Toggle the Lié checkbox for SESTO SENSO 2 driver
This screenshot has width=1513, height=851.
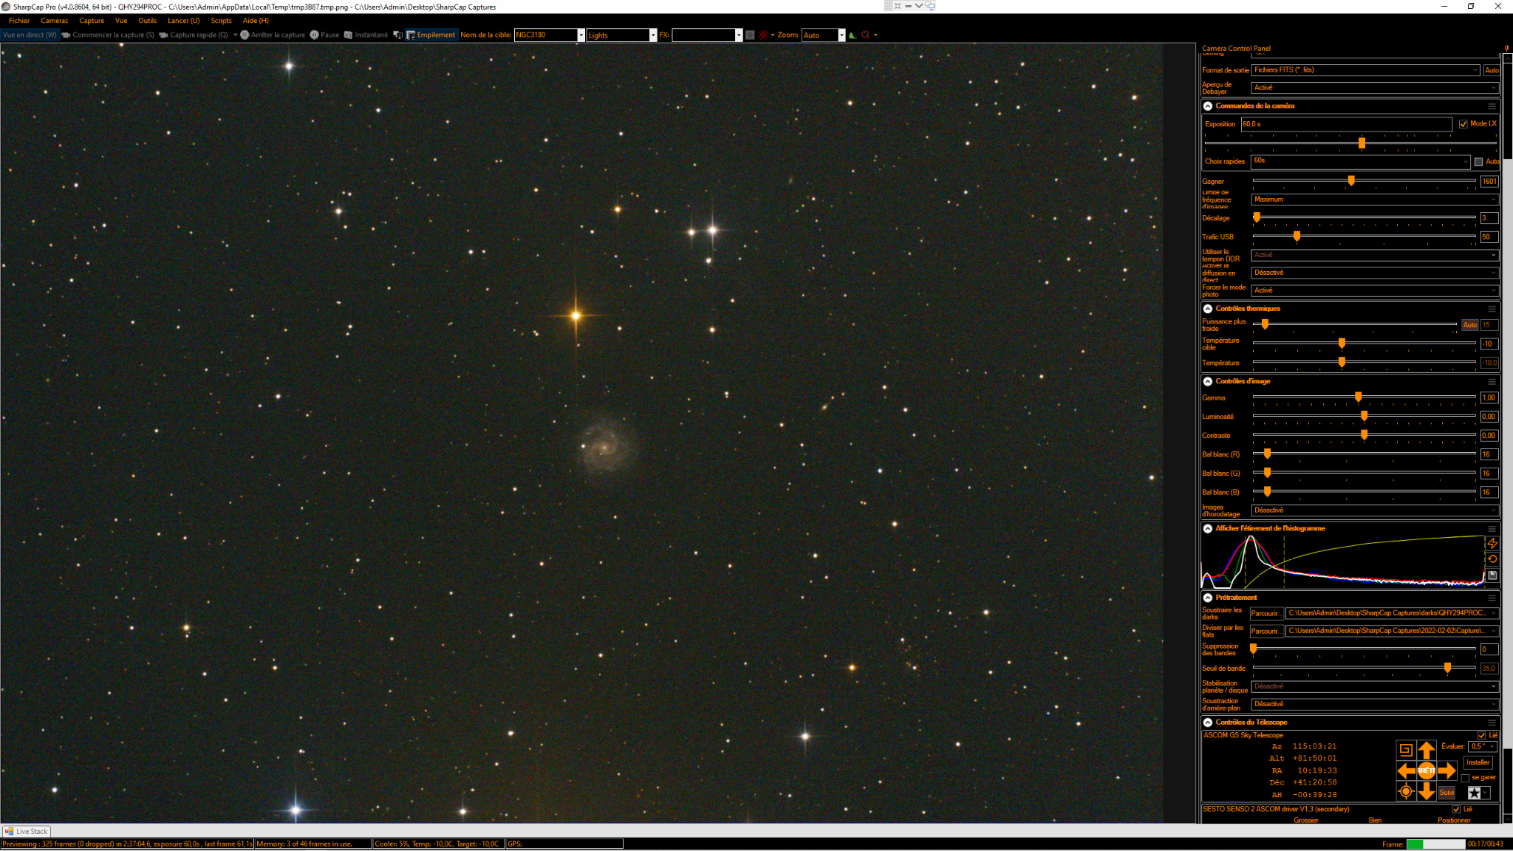point(1456,810)
